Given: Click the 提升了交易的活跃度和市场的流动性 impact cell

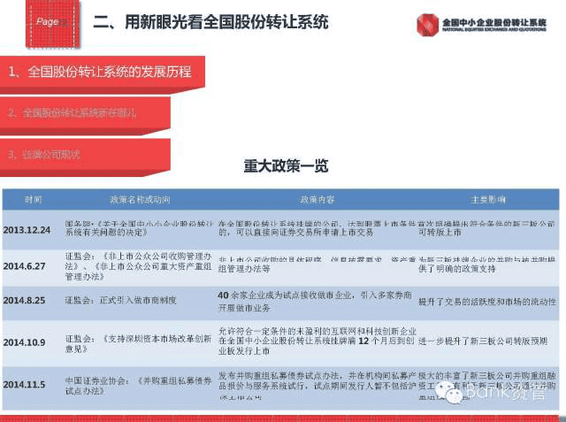Looking at the screenshot, I should click(x=487, y=302).
